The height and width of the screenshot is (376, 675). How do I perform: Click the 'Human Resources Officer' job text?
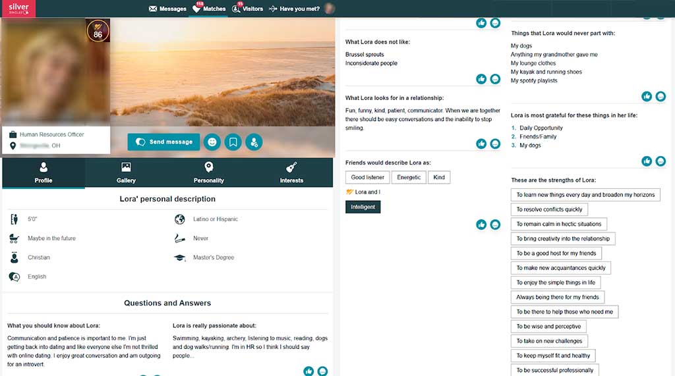(51, 134)
